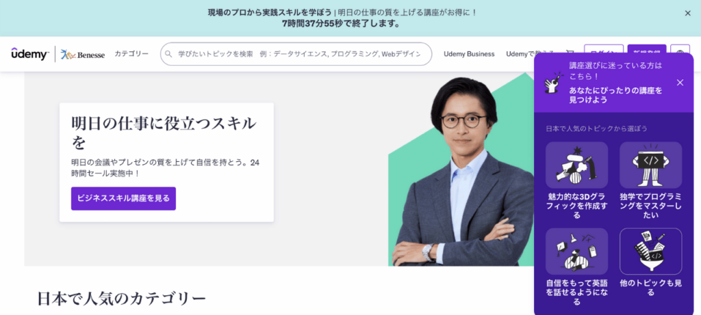Viewport: 701px width, 315px height.
Task: Click the Benesse logo
Action: click(x=83, y=55)
